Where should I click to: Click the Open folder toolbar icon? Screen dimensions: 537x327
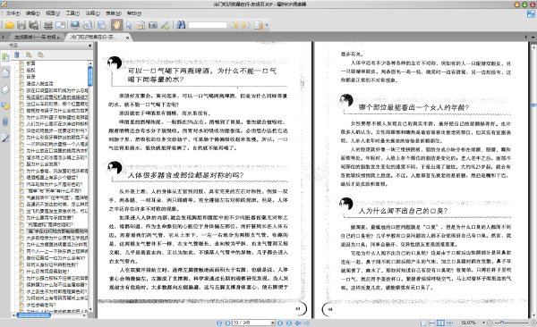[x=9, y=25]
